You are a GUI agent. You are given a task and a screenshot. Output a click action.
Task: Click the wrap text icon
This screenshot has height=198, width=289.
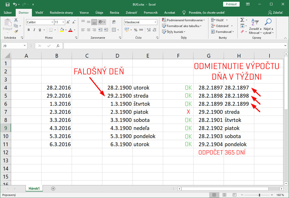tap(114, 22)
